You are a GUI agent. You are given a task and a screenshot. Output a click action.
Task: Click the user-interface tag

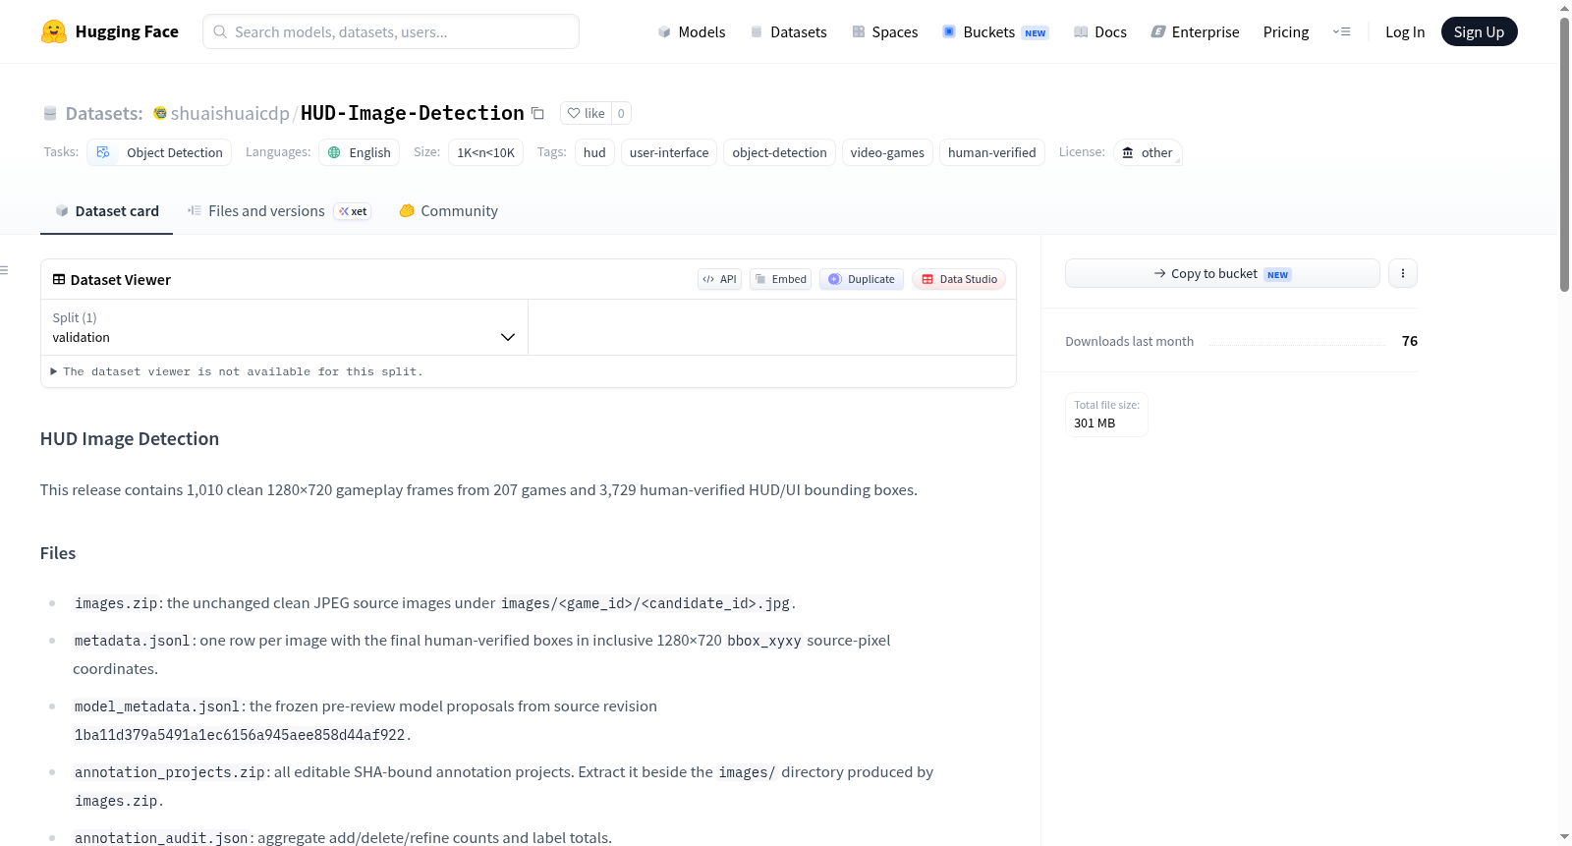coord(669,152)
